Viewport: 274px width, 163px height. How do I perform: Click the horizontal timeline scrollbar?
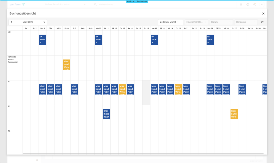[x=143, y=154]
